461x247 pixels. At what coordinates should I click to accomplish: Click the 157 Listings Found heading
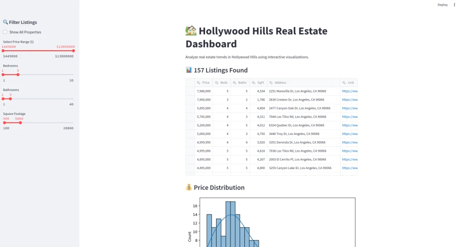point(220,70)
